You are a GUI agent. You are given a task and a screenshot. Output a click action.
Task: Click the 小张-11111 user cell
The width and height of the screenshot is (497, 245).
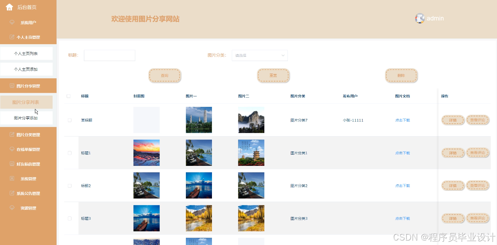coord(353,120)
